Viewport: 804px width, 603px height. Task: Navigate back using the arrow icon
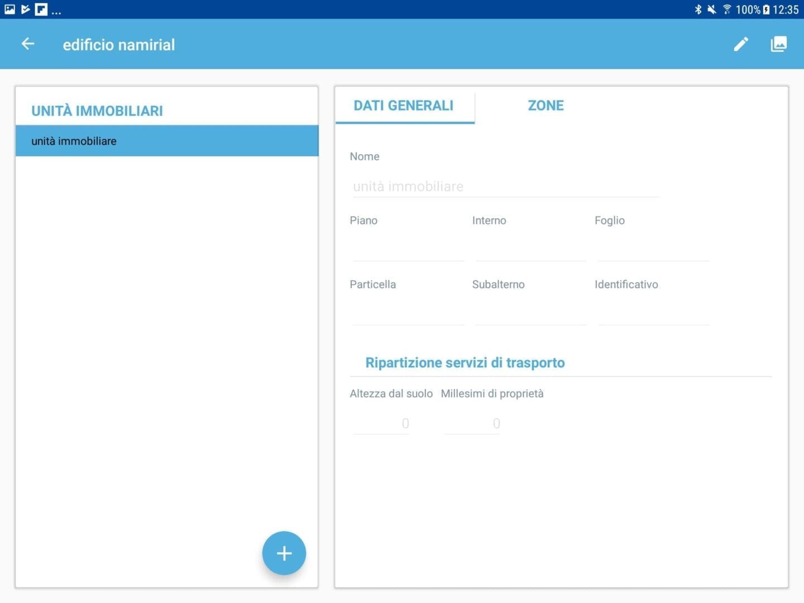27,44
